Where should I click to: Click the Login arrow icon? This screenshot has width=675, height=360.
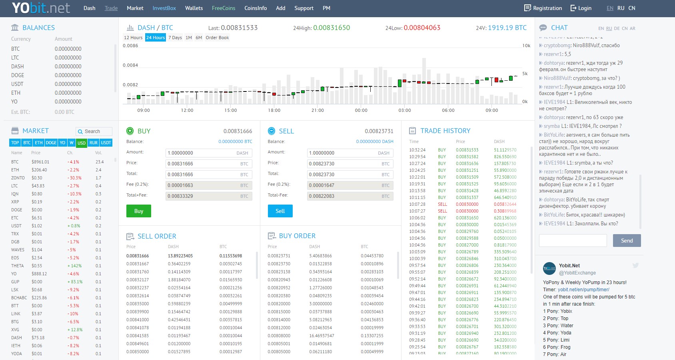point(573,8)
